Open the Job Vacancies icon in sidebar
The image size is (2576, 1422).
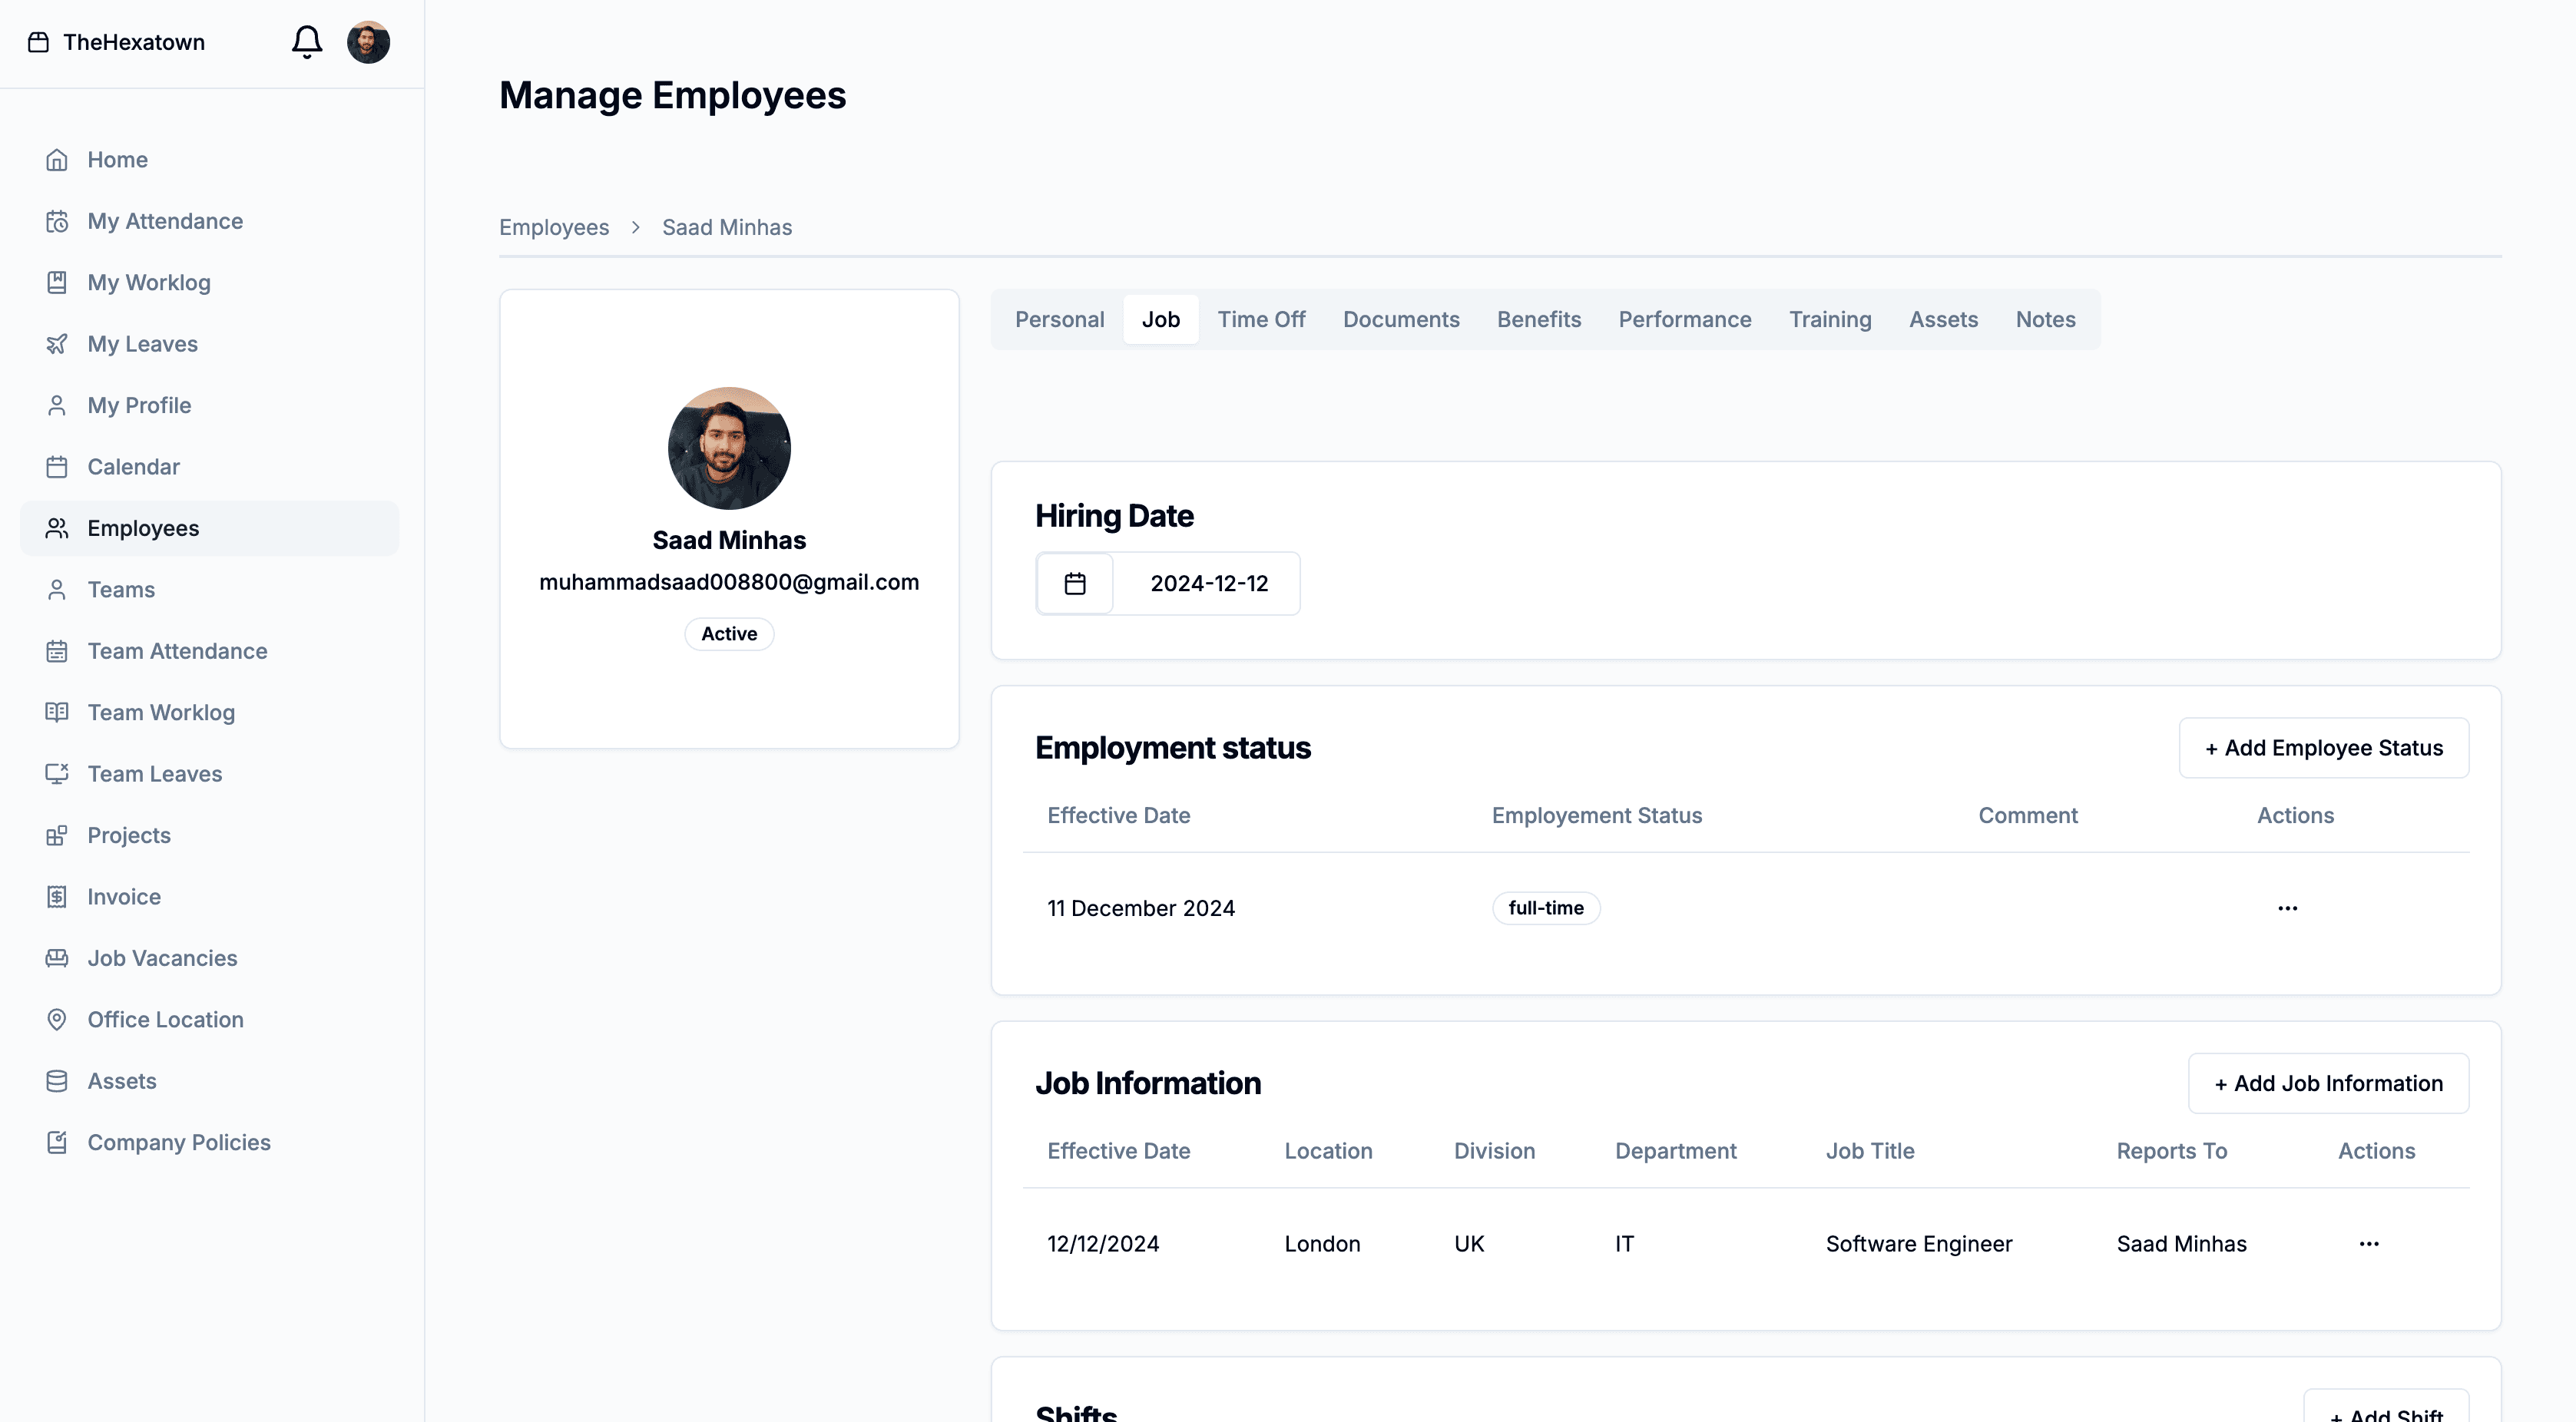coord(57,957)
